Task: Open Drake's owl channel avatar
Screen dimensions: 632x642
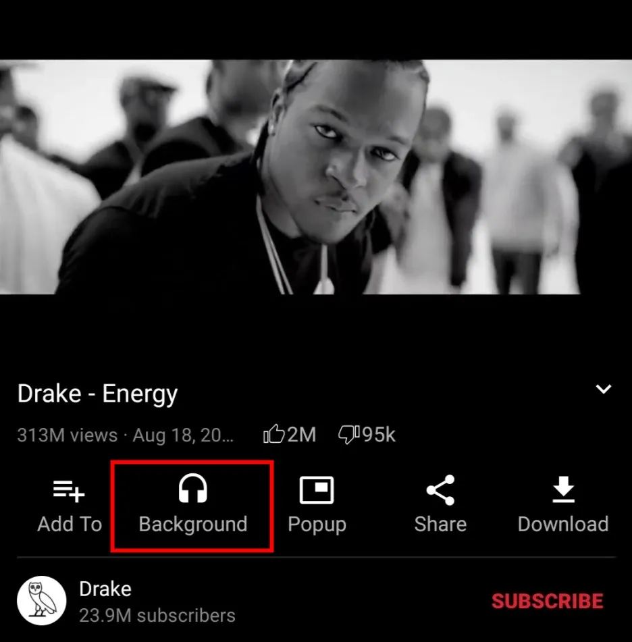Action: [41, 600]
